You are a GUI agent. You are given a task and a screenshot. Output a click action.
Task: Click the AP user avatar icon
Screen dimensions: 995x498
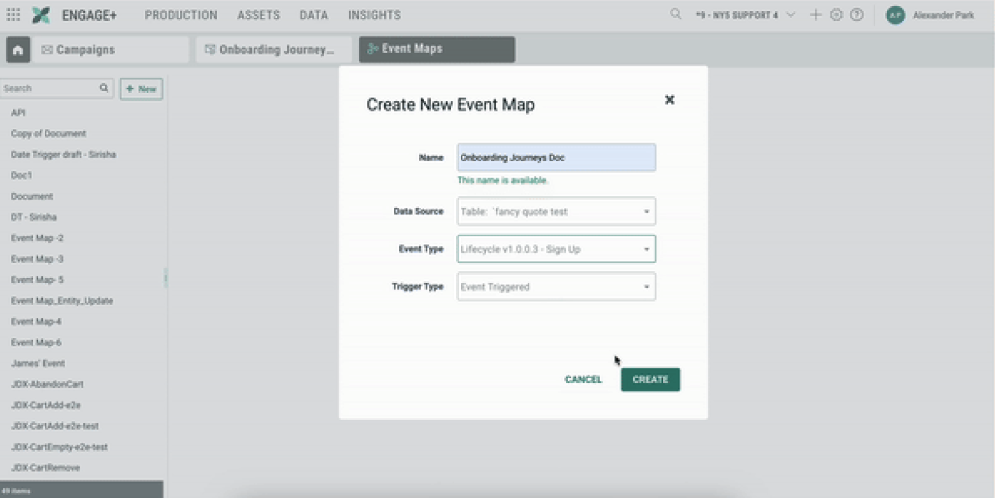(x=895, y=15)
